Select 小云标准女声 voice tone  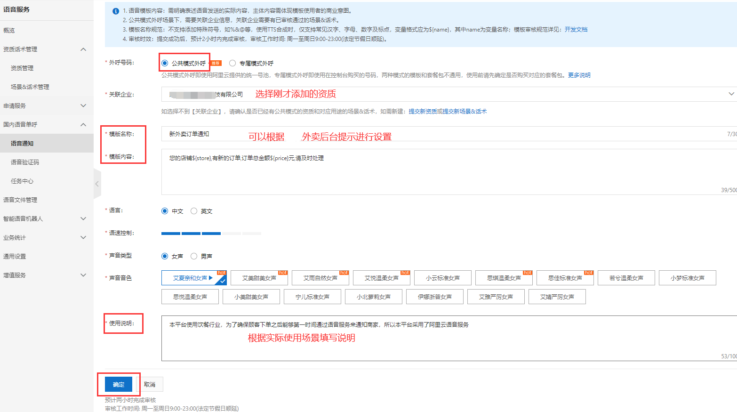pos(443,278)
